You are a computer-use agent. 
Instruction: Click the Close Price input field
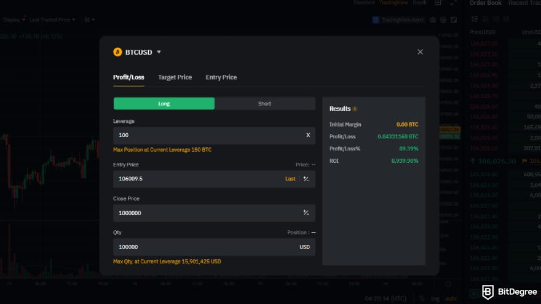click(x=206, y=213)
